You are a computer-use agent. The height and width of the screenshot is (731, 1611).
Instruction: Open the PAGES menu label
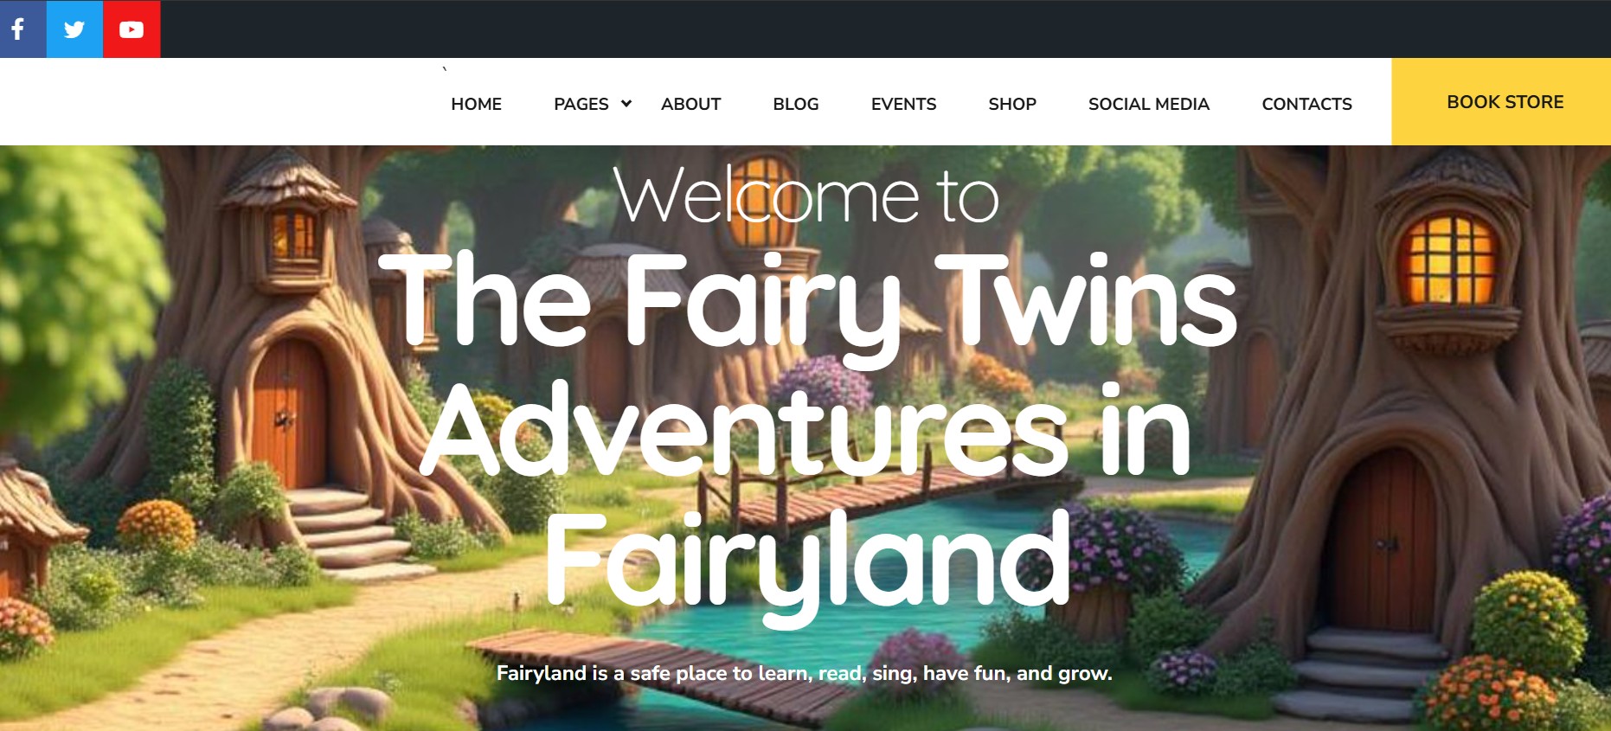pos(581,104)
